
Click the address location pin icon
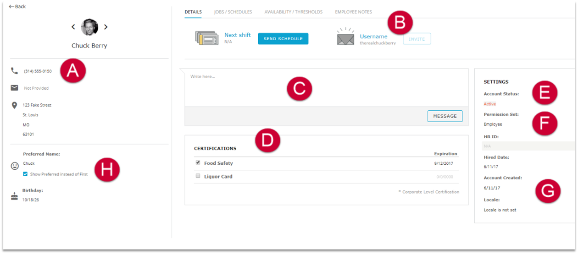tap(14, 105)
